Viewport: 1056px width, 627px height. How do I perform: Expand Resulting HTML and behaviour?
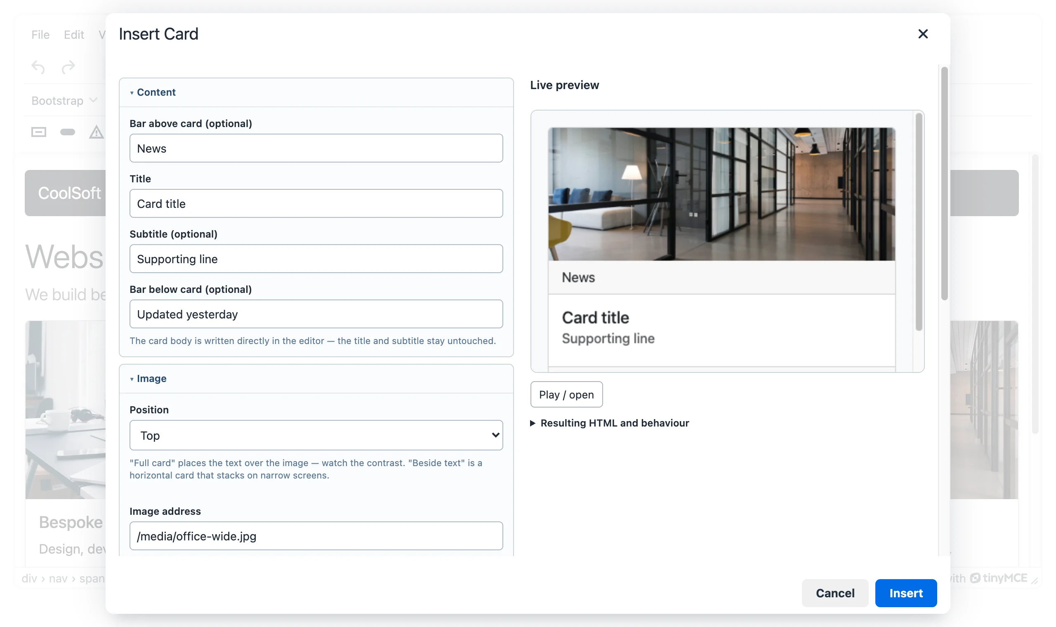610,423
